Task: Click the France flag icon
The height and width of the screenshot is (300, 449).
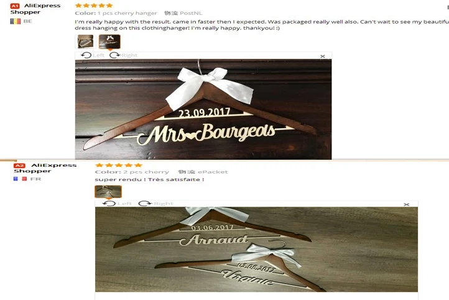Action: coord(20,179)
